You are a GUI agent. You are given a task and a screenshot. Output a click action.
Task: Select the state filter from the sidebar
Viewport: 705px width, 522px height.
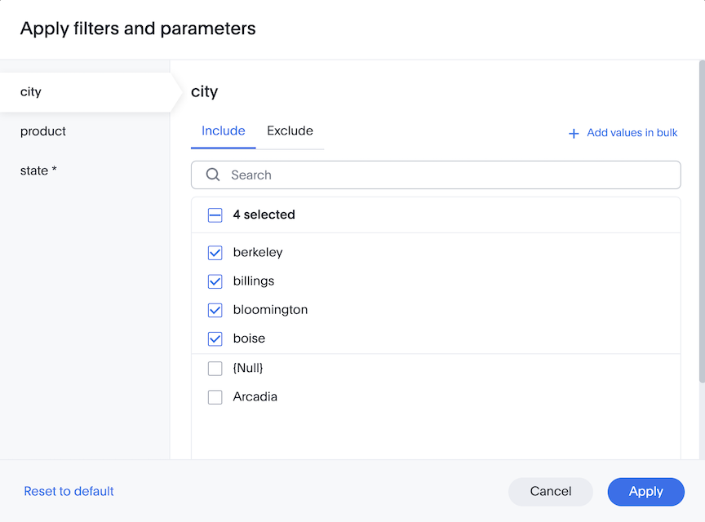[40, 170]
